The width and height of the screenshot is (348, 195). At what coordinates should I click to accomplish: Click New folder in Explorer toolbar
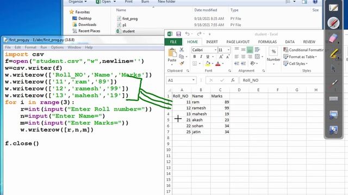click(x=166, y=2)
